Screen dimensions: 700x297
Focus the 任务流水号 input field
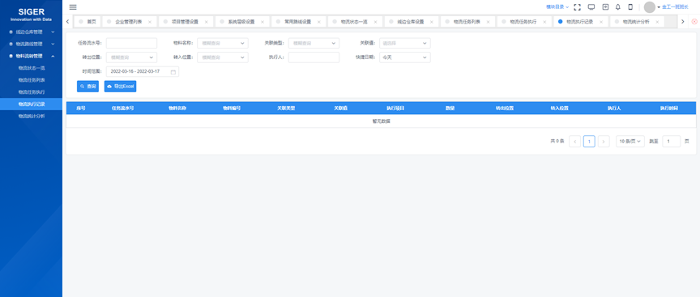[132, 43]
